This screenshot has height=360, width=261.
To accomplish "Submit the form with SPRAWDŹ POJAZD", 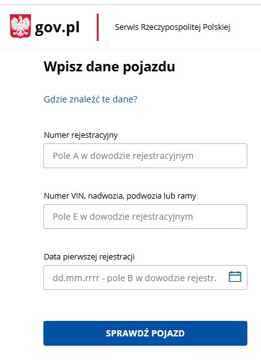I will point(145,333).
